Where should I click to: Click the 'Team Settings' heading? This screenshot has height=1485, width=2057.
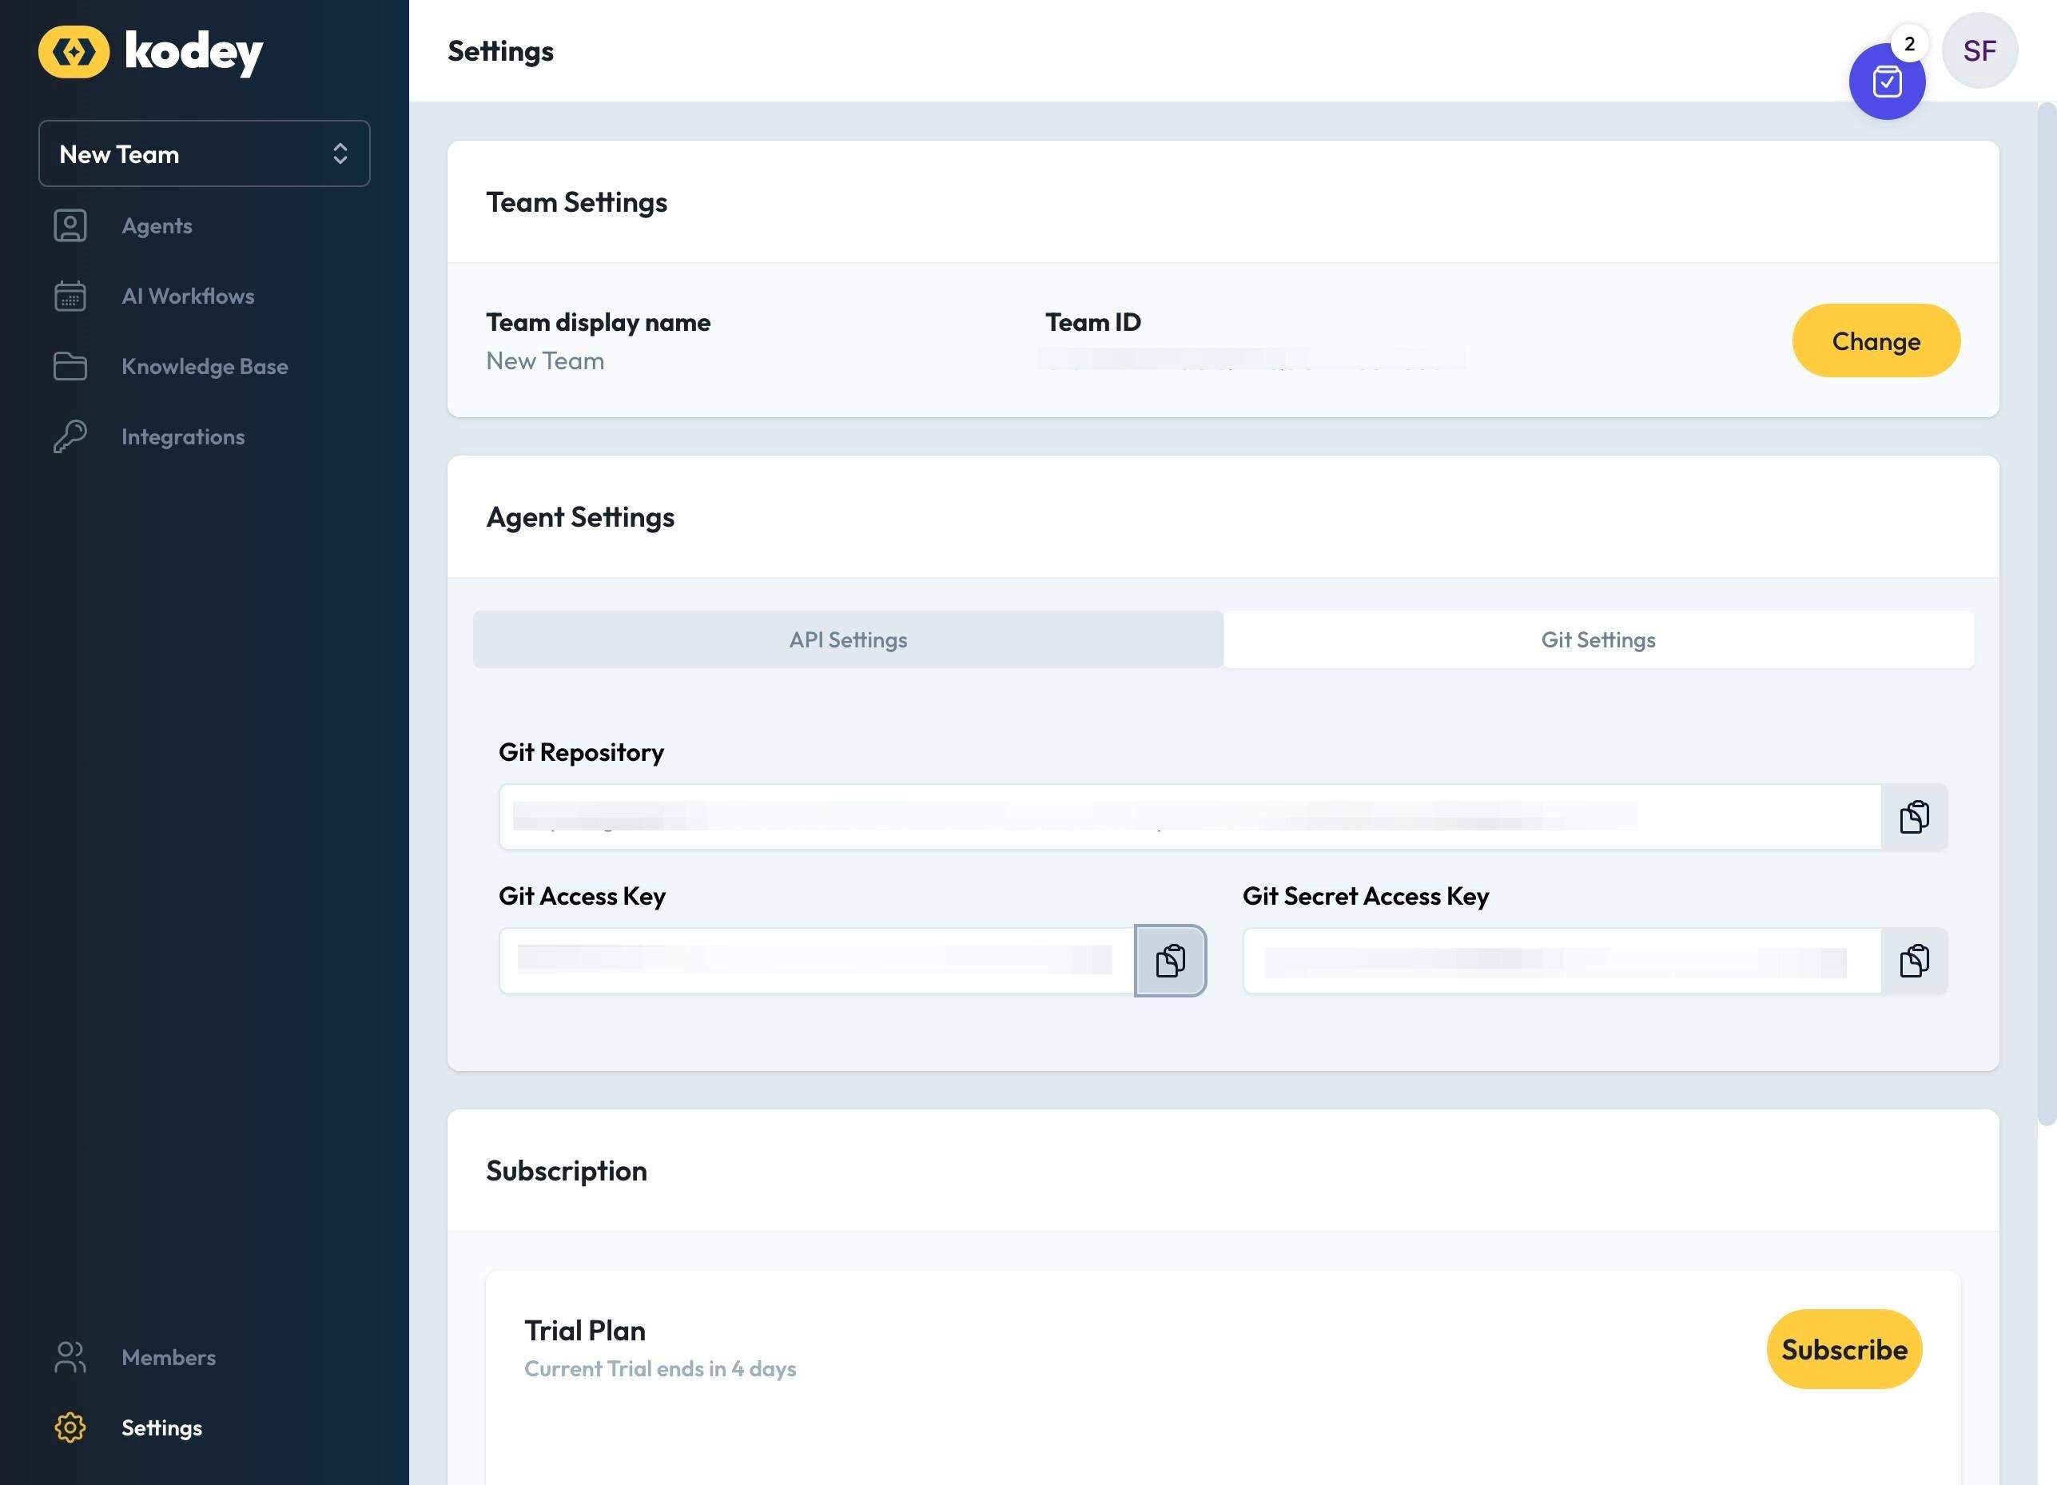577,202
